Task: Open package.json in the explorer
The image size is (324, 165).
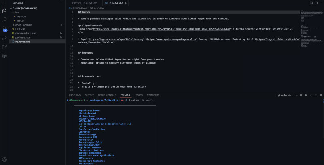Action: (x=37, y=37)
